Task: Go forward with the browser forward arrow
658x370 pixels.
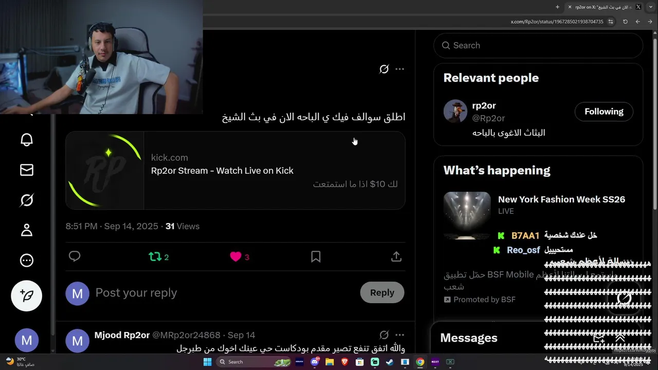Action: tap(650, 22)
